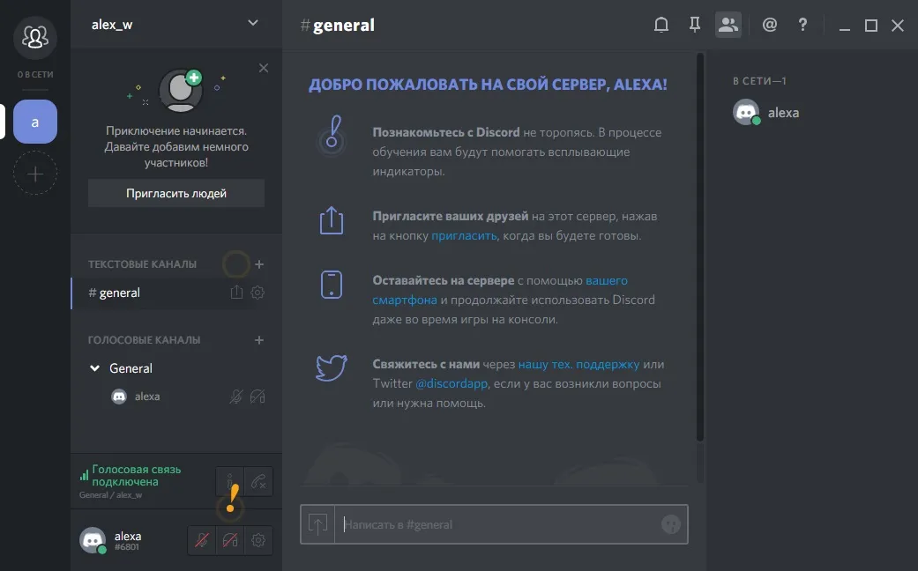Create a new text channel plus

point(259,264)
